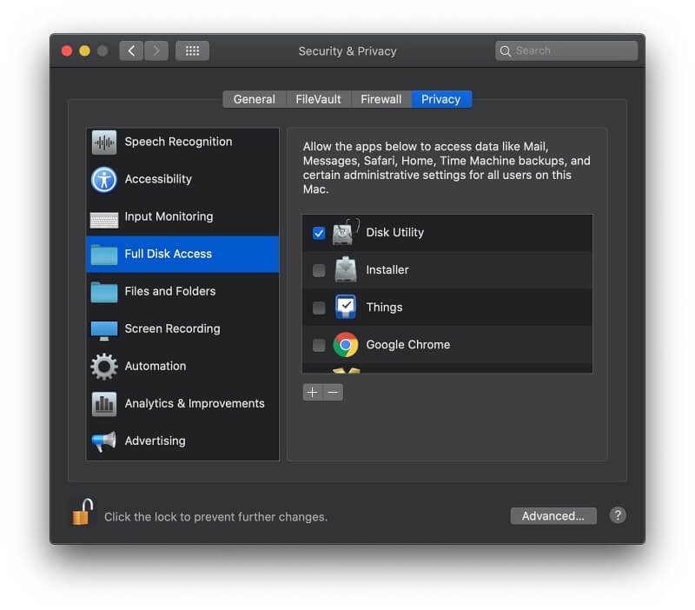Select Accessibility label in sidebar
The height and width of the screenshot is (610, 695).
click(158, 179)
